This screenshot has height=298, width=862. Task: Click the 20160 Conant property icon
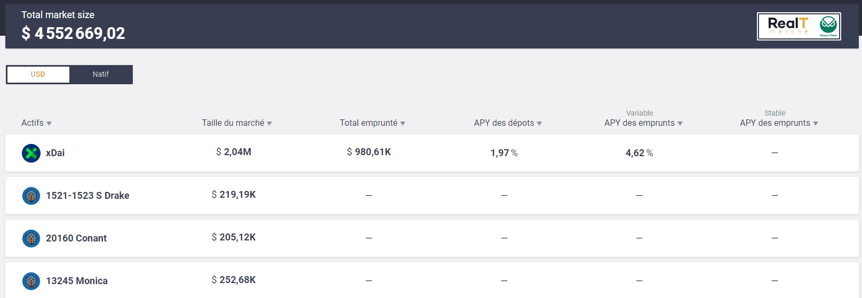coord(31,238)
